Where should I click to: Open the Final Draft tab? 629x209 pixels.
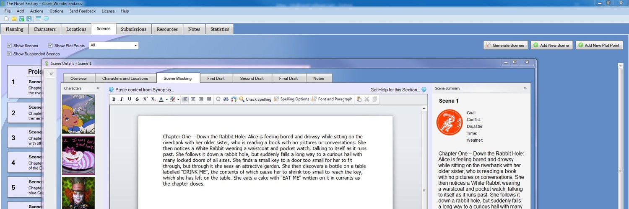289,78
